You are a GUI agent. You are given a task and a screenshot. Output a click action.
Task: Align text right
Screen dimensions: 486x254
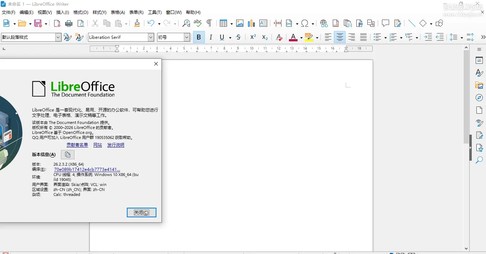tap(352, 37)
